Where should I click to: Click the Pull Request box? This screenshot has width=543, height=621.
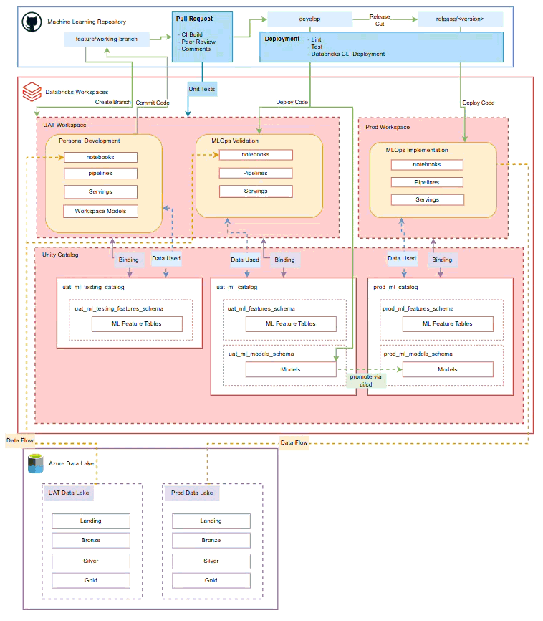point(202,35)
